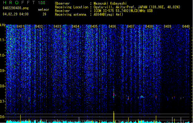Click observer name Masayuki Kobayashi

coord(110,3)
